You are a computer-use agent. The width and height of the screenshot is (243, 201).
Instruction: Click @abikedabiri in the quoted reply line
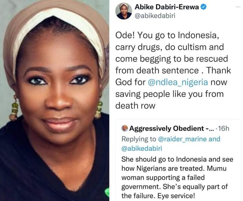pos(142,148)
